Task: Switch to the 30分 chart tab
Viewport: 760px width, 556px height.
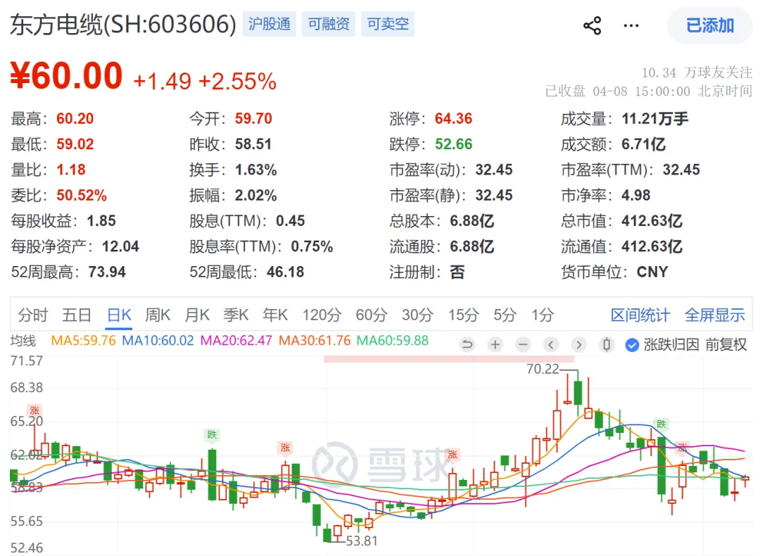Action: [x=417, y=315]
